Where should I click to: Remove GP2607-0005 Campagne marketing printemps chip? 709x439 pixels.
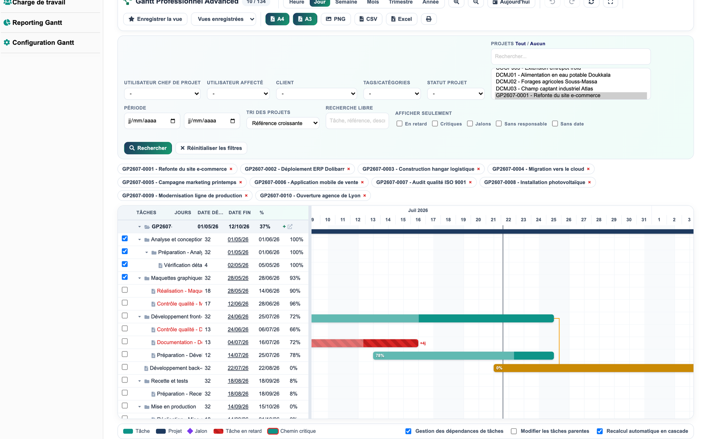pos(240,182)
